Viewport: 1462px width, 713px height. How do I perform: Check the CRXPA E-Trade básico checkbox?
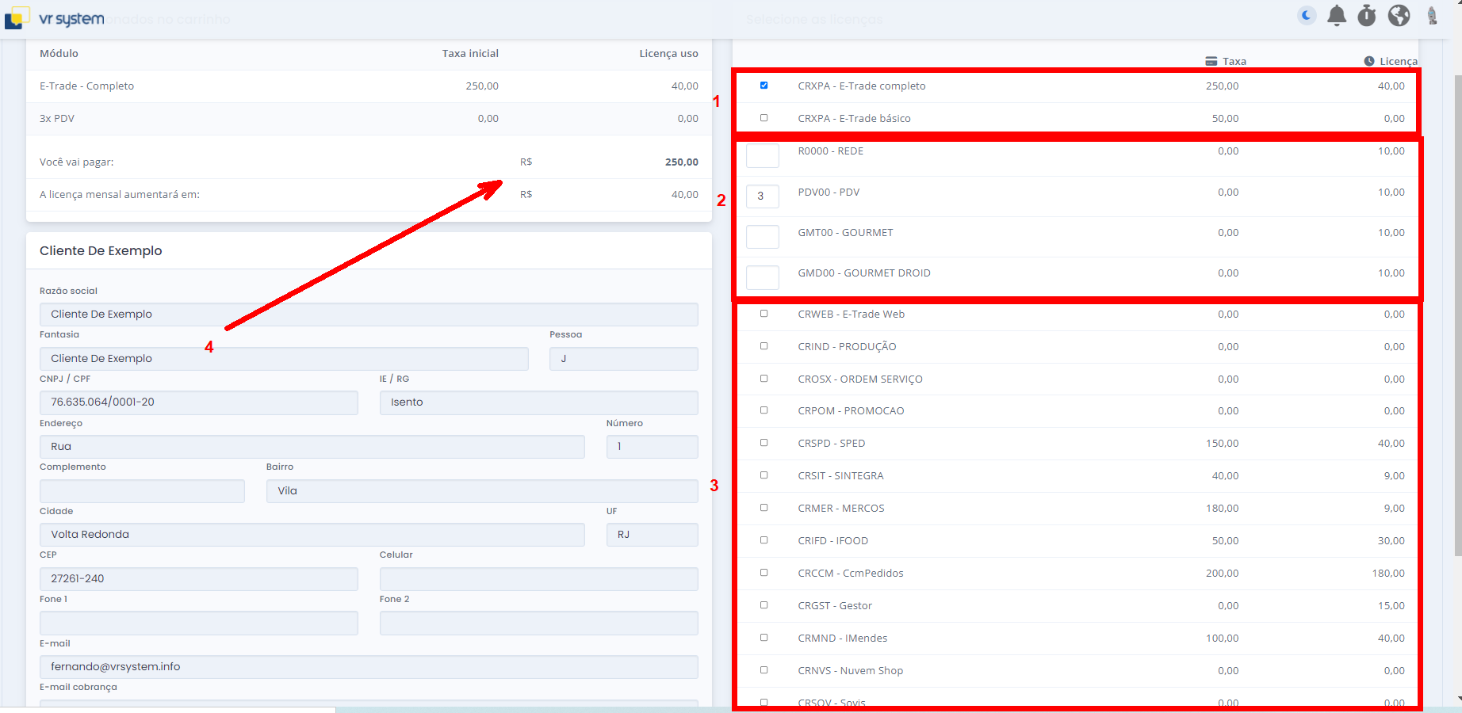(x=764, y=118)
